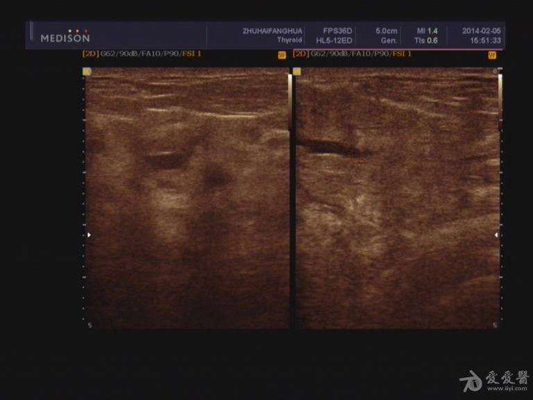The image size is (533, 400).
Task: Click the orange icon above the left image
Action: [282, 55]
